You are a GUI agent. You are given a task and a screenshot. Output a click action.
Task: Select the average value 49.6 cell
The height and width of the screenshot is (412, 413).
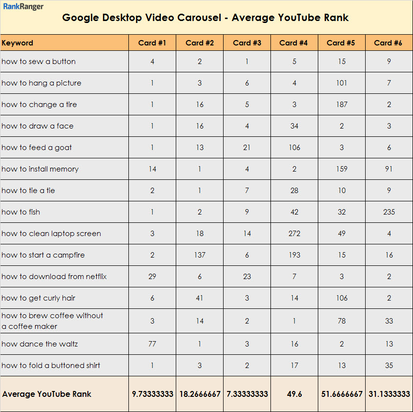(294, 394)
